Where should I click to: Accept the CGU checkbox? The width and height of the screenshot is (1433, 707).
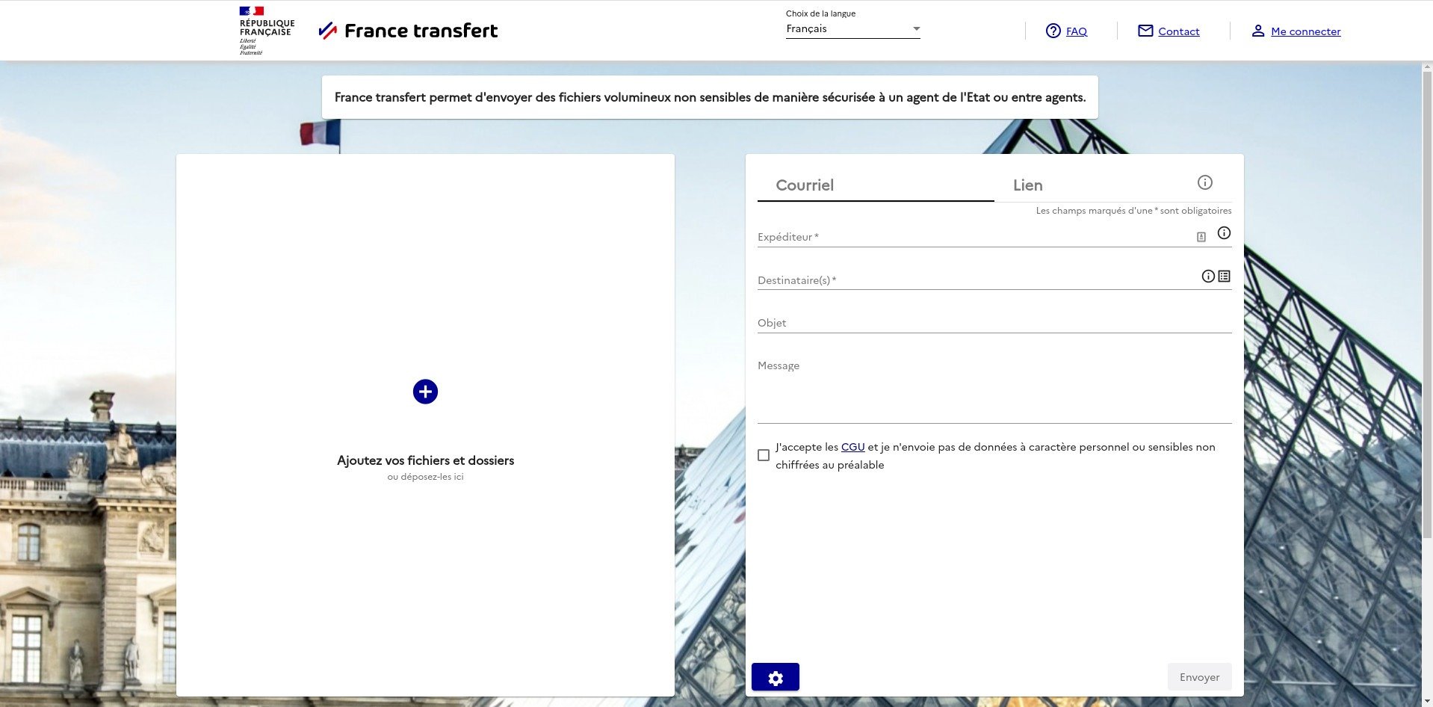pos(764,455)
